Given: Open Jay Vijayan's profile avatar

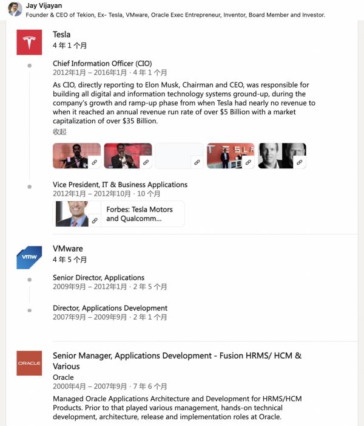Looking at the screenshot, I should pyautogui.click(x=15, y=9).
